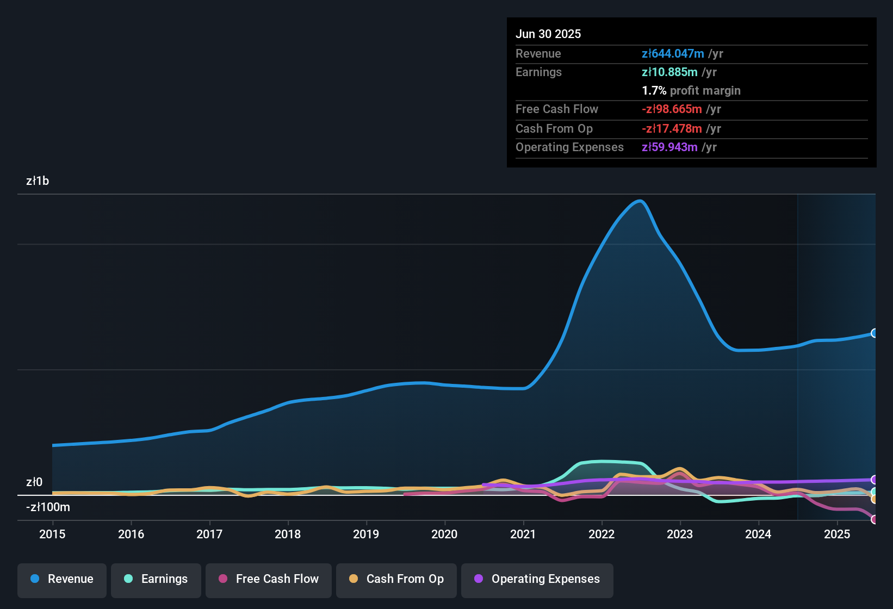Click the pink Free Cash Flow legend dot
The height and width of the screenshot is (609, 893).
[x=223, y=579]
